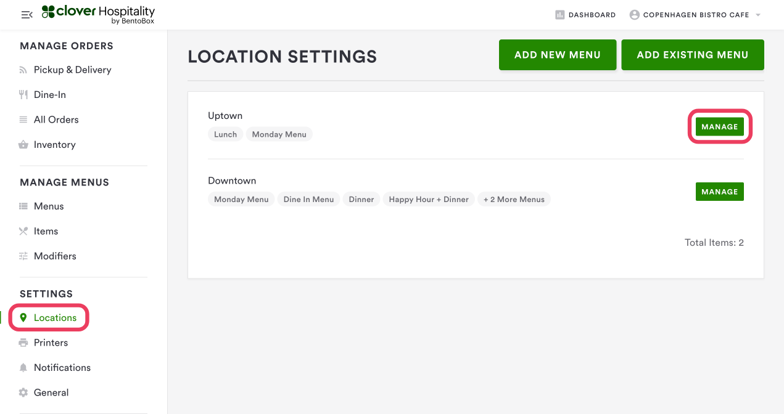Screen dimensions: 784x414
Task: Manage the Uptown location
Action: pos(719,127)
